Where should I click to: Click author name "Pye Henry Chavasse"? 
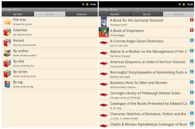pyautogui.click(x=120, y=56)
